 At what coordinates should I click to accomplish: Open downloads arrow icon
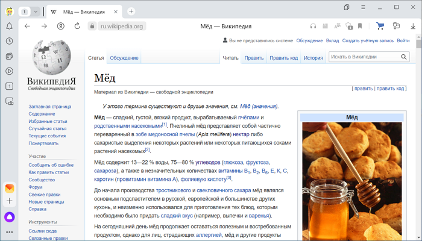click(x=413, y=26)
